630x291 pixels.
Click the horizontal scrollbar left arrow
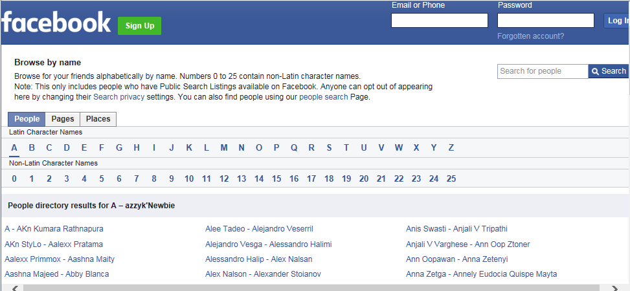[x=15, y=288]
